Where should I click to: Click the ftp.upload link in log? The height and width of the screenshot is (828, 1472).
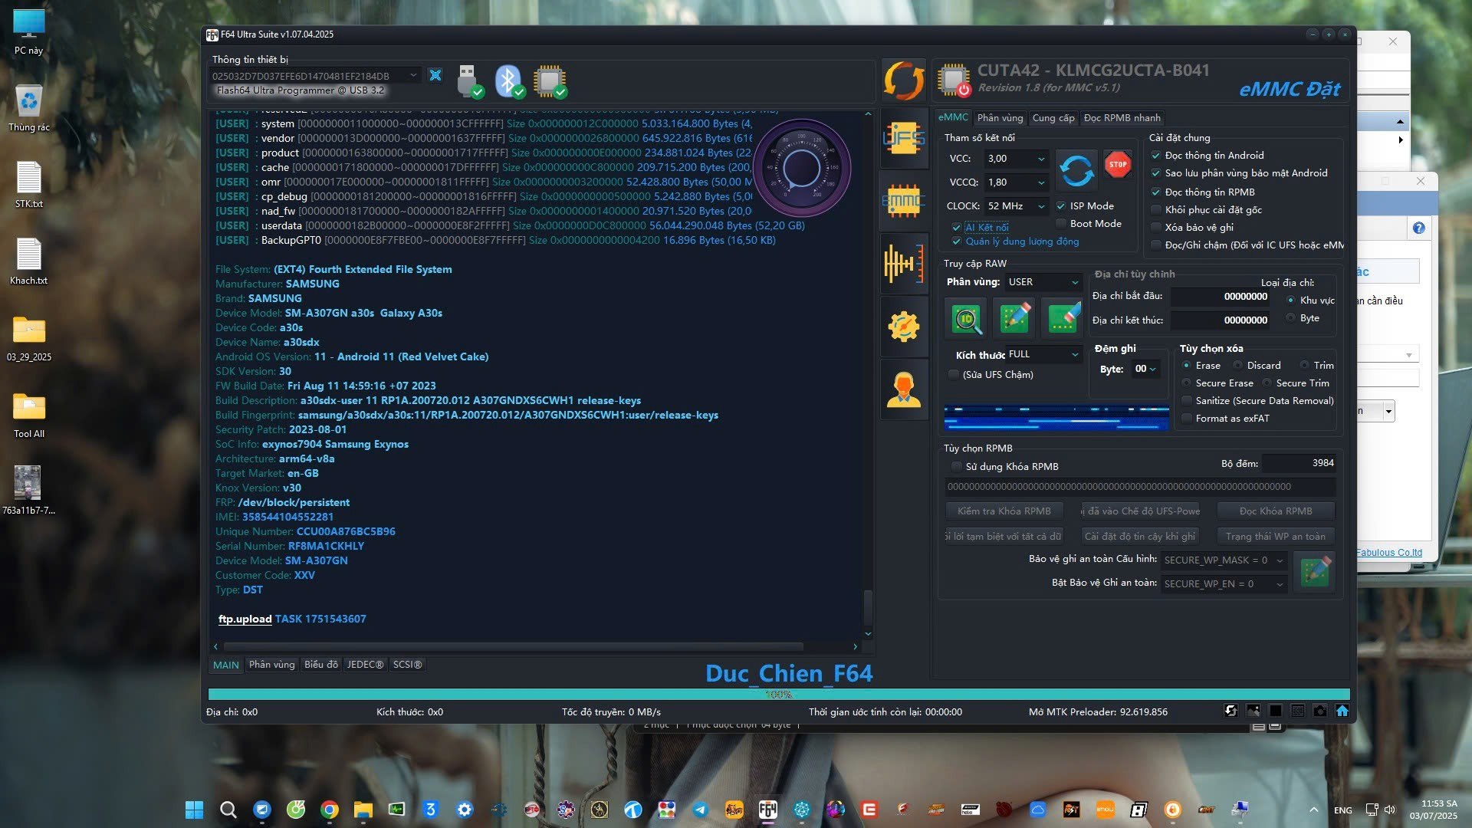245,619
